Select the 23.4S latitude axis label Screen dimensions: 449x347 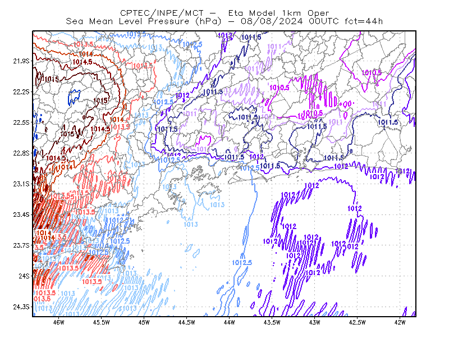point(21,214)
